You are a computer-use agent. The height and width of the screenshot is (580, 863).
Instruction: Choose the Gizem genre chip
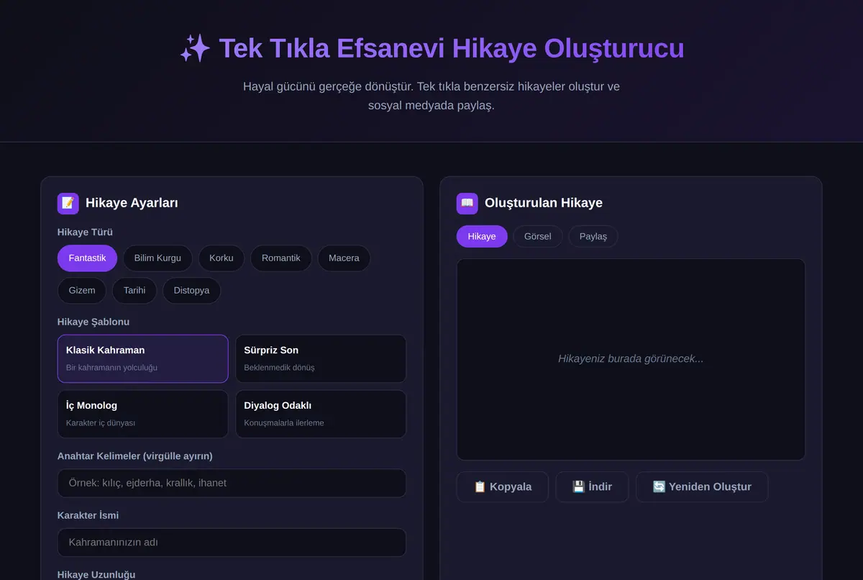coord(82,291)
